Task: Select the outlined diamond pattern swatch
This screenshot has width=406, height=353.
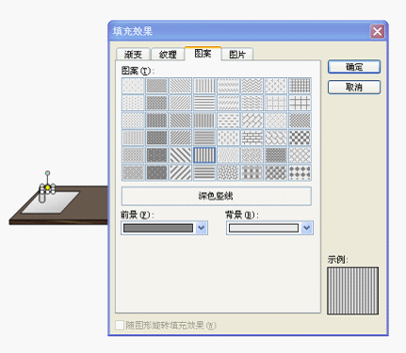Action: click(300, 155)
